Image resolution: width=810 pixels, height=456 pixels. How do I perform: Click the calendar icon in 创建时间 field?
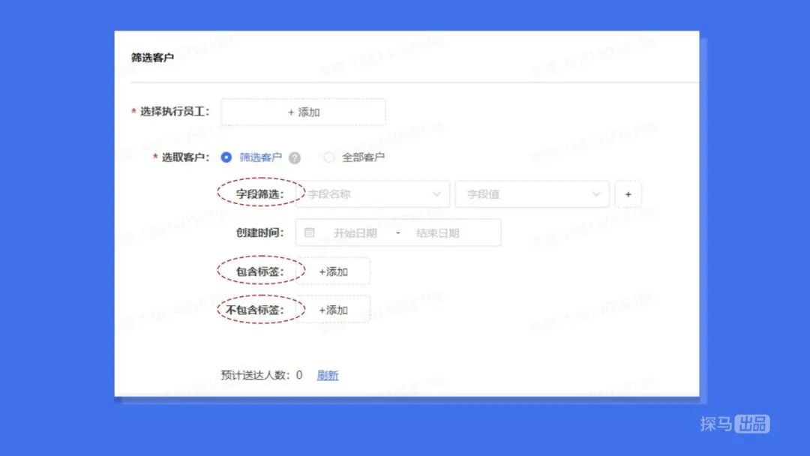(x=310, y=232)
